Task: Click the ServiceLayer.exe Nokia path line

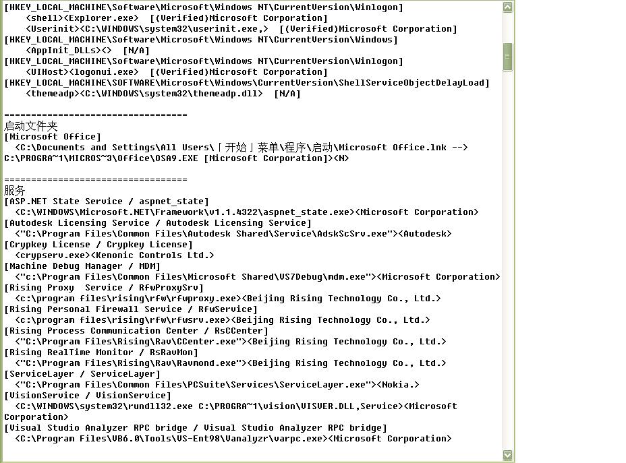Action: click(217, 384)
